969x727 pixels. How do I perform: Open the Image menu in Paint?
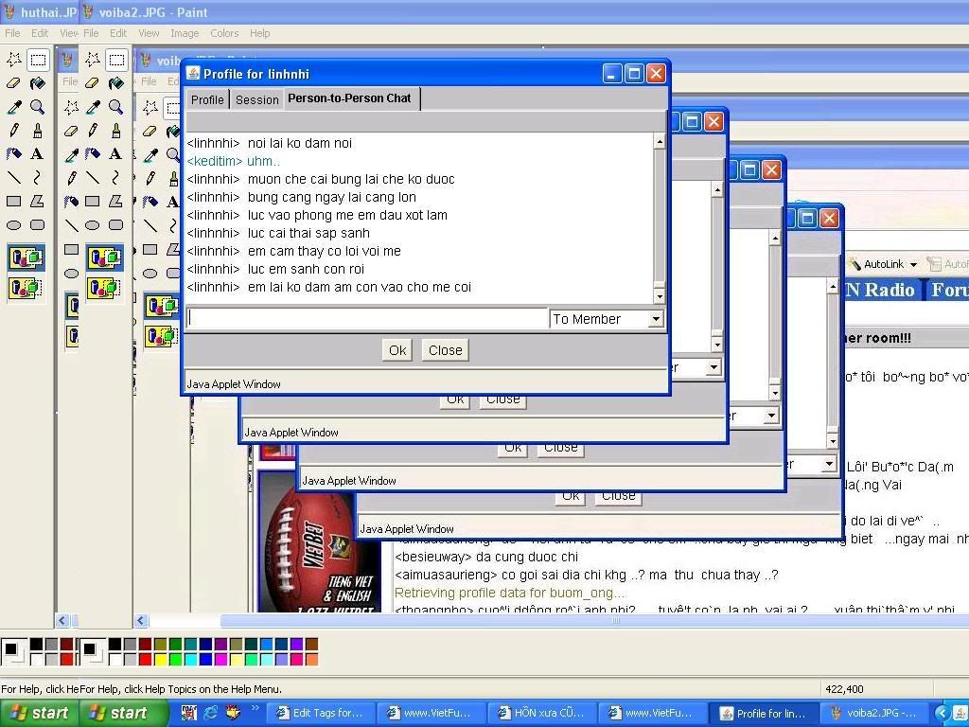(185, 33)
